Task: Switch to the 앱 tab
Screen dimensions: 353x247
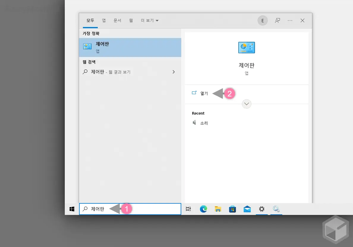Action: 104,20
